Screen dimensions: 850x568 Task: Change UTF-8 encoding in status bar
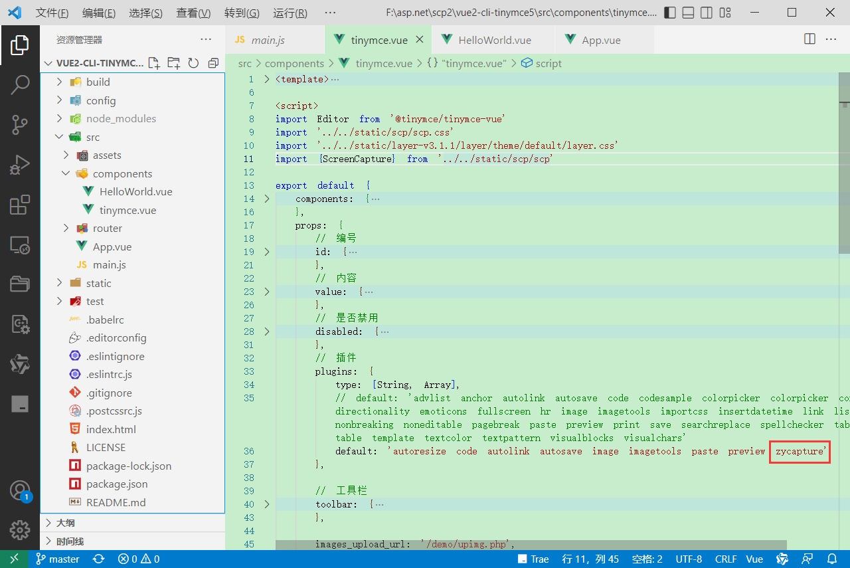(689, 559)
